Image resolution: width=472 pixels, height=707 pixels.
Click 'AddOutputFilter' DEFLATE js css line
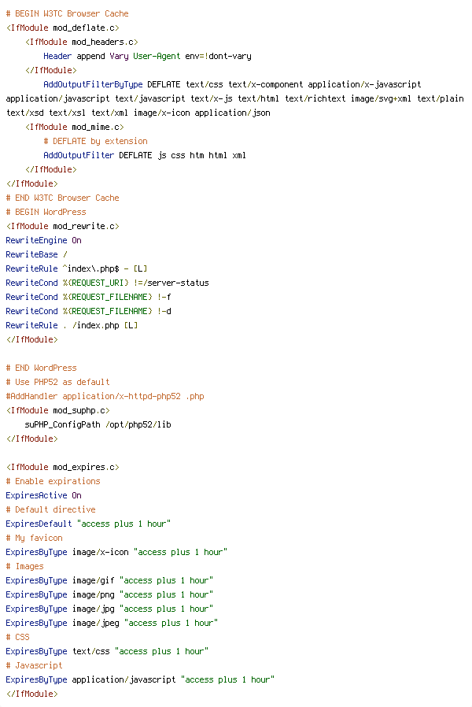[145, 155]
